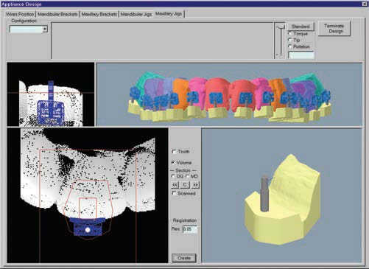Click the next section >> button
This screenshot has height=269, width=369.
195,184
